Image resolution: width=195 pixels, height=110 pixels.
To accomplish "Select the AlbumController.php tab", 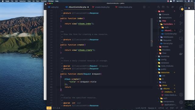I will click(77, 7).
